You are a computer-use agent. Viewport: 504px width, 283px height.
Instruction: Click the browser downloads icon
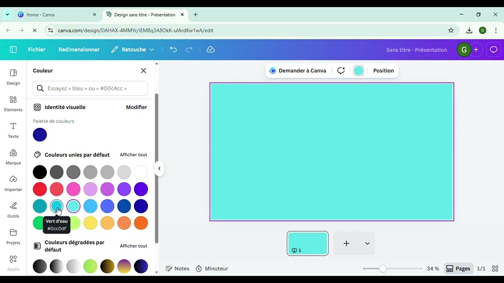pos(469,30)
